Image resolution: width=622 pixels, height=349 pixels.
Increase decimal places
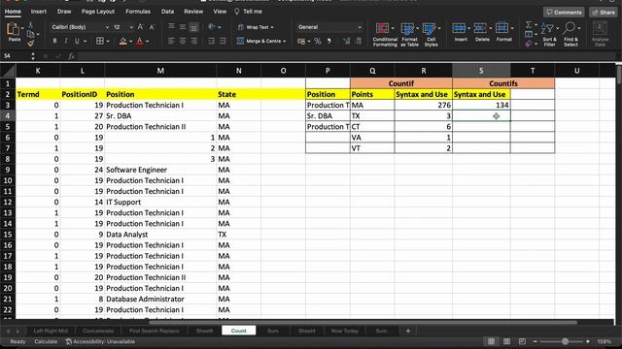coord(347,41)
